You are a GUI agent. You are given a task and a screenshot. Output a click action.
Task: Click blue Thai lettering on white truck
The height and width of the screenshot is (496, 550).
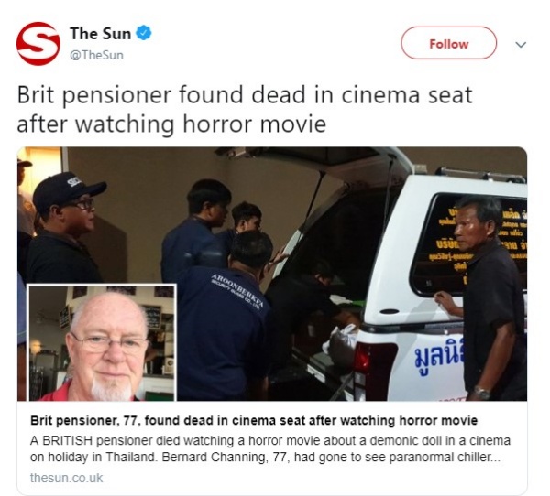click(440, 356)
